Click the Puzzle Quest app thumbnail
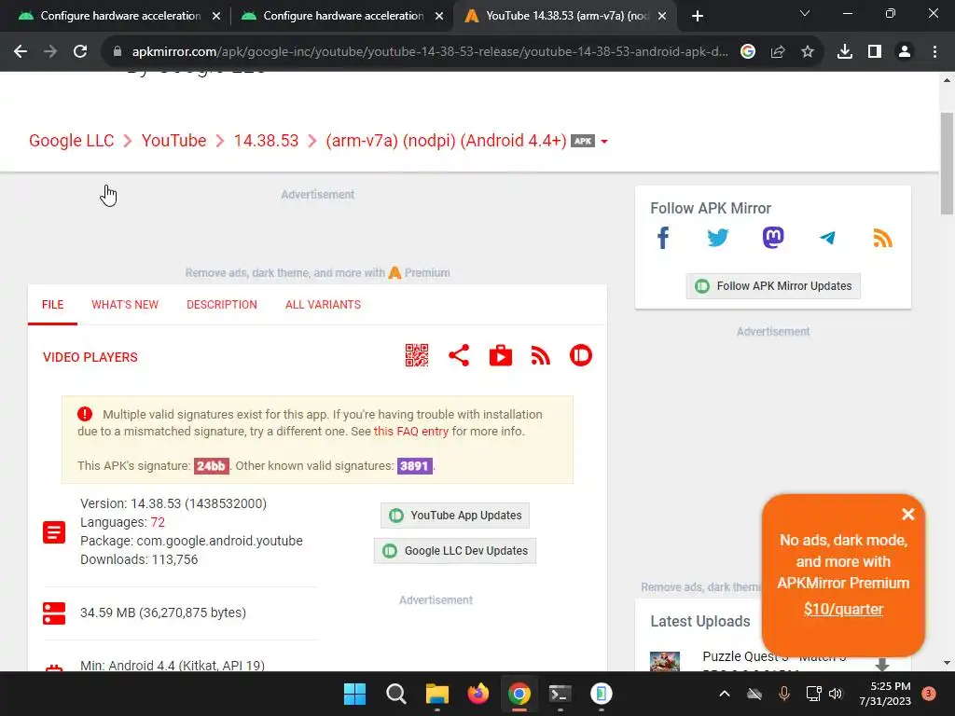 click(664, 661)
